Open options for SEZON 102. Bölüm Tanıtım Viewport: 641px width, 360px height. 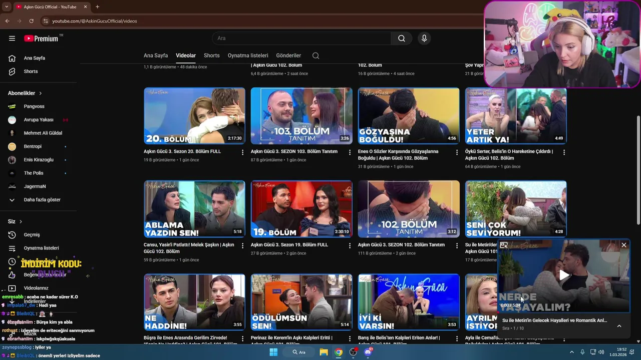(457, 245)
